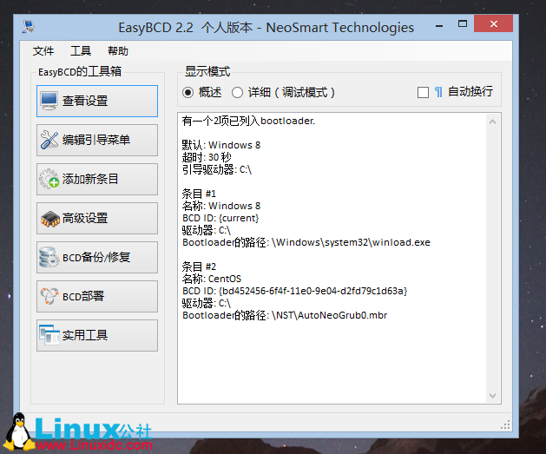Click the window resize grip corner
The width and height of the screenshot is (546, 454).
(505, 424)
